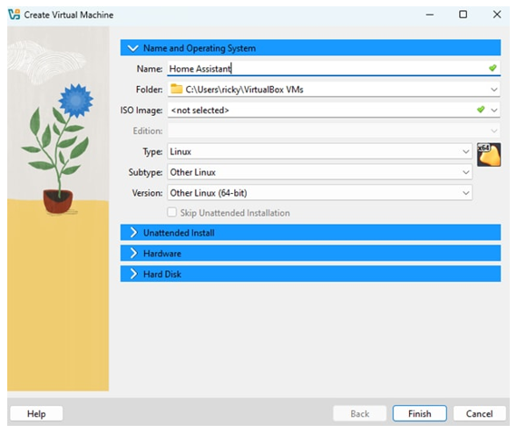Image resolution: width=517 pixels, height=434 pixels.
Task: Minimize the Create Virtual Machine window
Action: pyautogui.click(x=430, y=14)
